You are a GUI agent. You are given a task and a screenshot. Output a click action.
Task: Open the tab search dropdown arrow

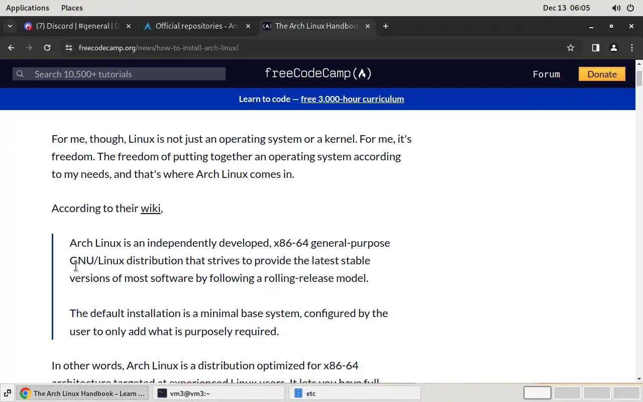10,26
